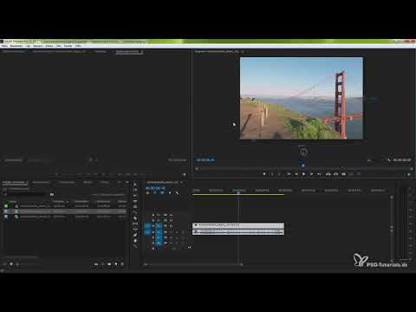The width and height of the screenshot is (416, 312).
Task: Open the Fenster menu
Action: [68, 46]
